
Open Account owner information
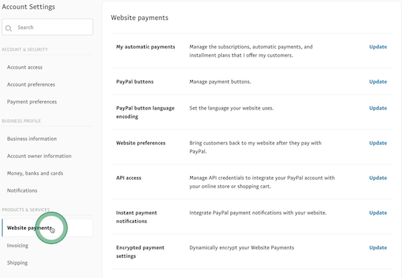[39, 156]
